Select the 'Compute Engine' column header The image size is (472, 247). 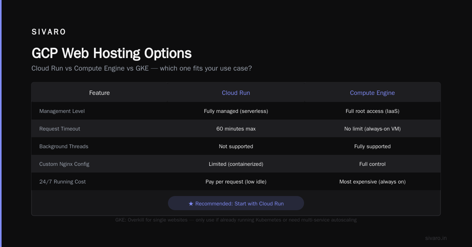pos(372,93)
